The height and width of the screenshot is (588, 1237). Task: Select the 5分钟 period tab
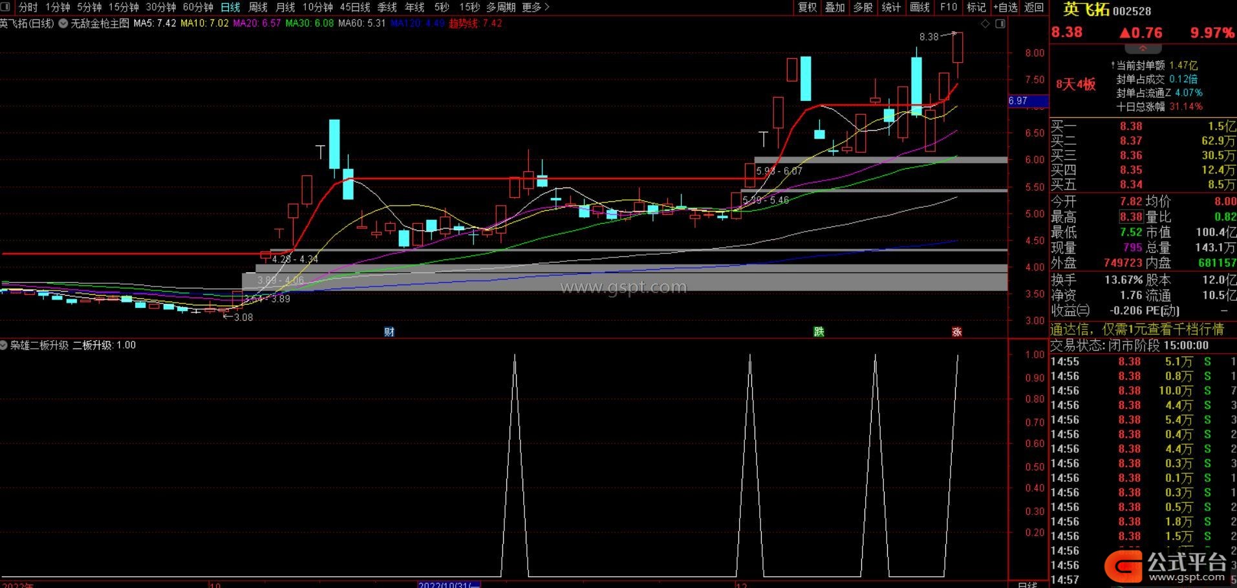coord(89,7)
